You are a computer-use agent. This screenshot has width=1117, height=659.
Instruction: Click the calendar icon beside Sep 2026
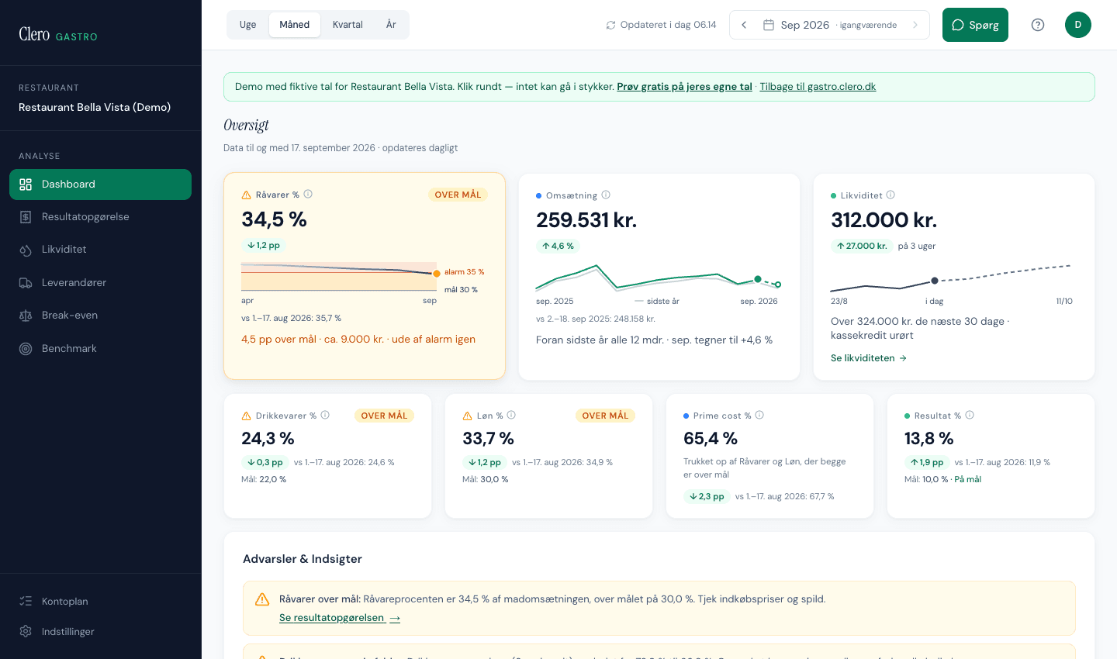click(x=769, y=25)
